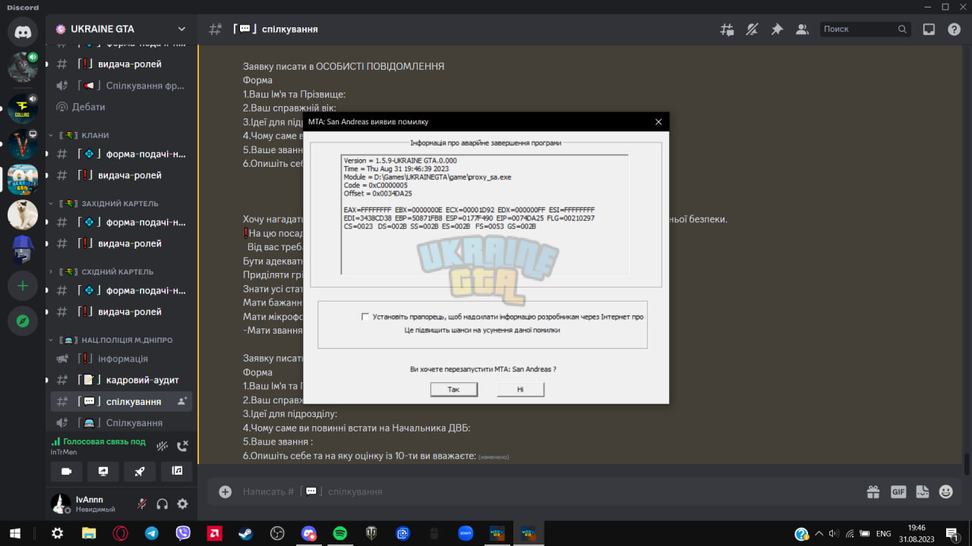Open the Windows Start menu

[15, 533]
